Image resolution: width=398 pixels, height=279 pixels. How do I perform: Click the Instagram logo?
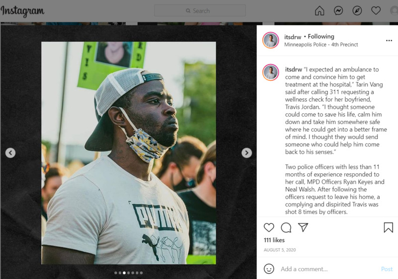[22, 11]
